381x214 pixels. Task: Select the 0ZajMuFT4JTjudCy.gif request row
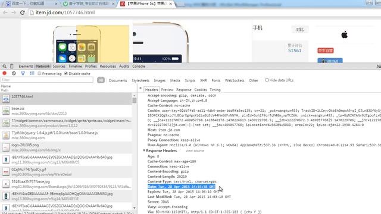66,172
